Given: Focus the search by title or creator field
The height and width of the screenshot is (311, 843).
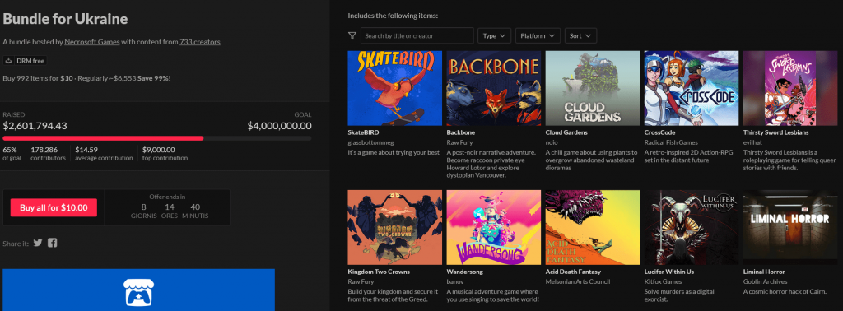Looking at the screenshot, I should (x=417, y=36).
